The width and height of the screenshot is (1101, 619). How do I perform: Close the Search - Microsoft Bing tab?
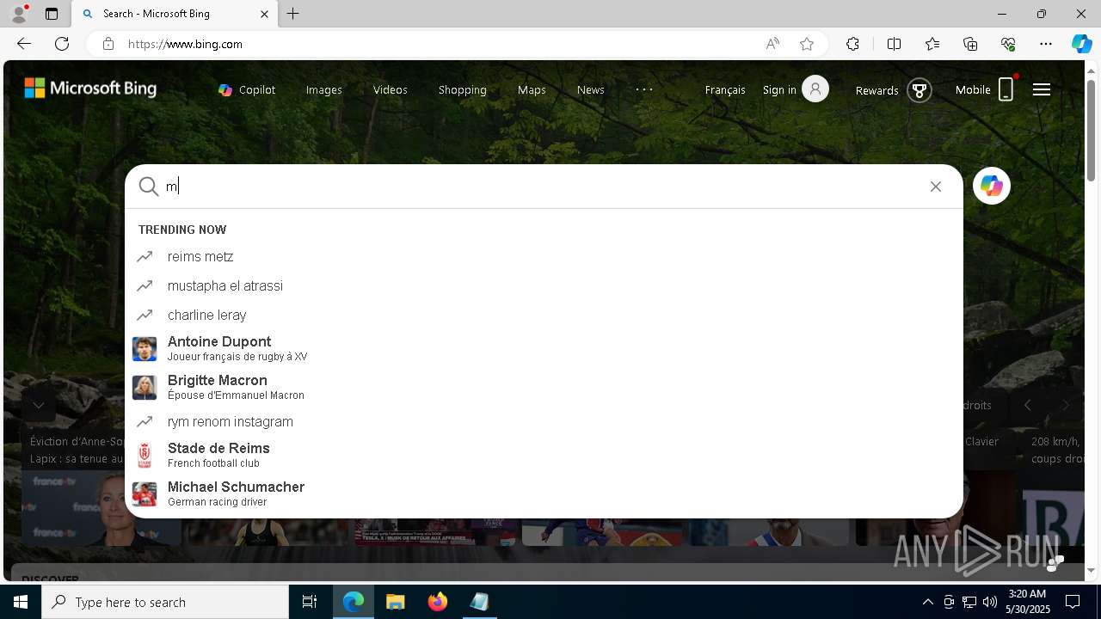pos(264,14)
